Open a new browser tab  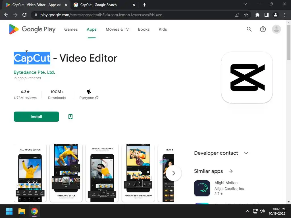point(145,5)
